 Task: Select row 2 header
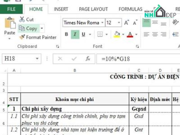click(x=4, y=80)
